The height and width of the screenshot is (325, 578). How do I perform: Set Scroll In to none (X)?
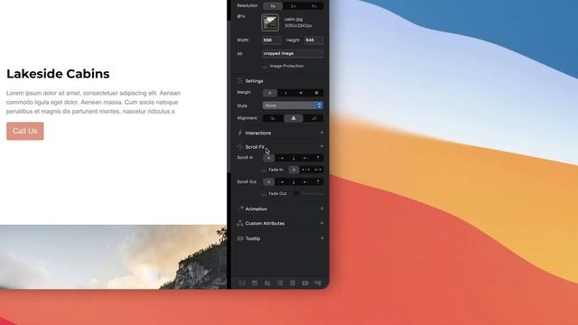(x=269, y=158)
